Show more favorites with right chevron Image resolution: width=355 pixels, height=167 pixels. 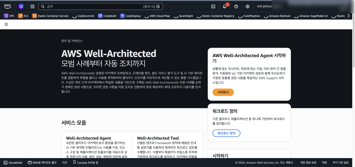349,16
